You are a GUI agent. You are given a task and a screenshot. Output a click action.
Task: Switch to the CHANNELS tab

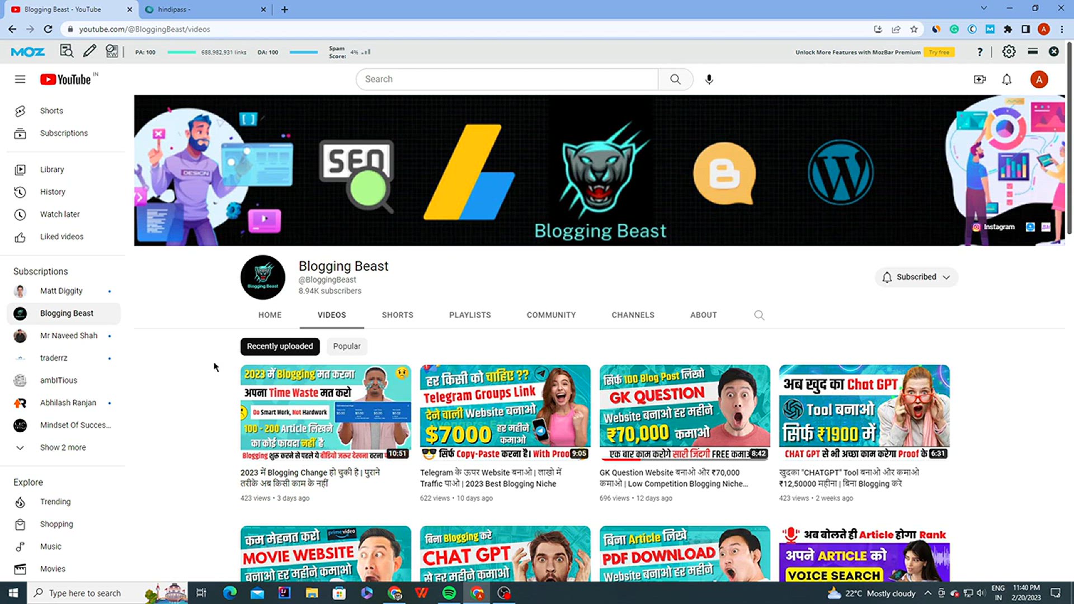tap(633, 315)
